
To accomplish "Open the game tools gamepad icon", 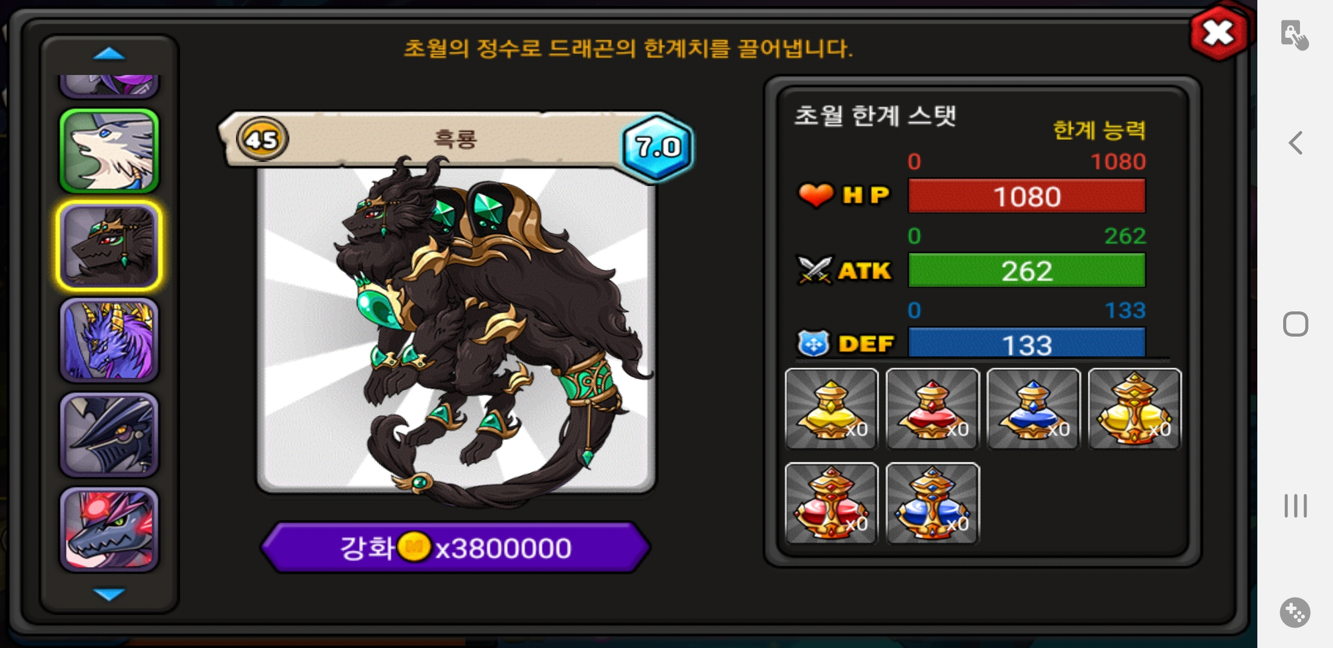I will (x=1295, y=613).
